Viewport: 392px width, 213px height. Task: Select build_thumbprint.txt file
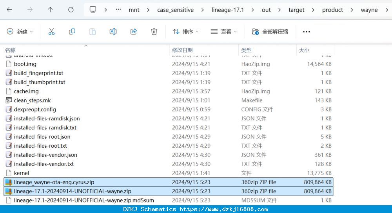click(x=169, y=82)
